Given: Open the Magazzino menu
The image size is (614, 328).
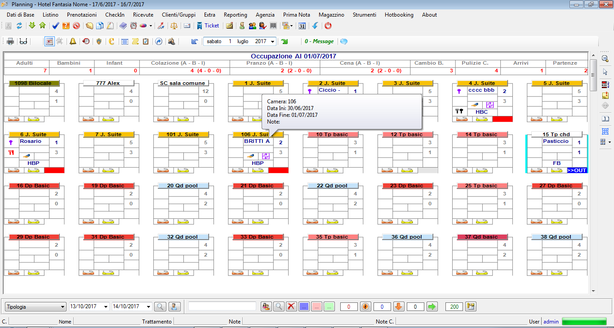Looking at the screenshot, I should tap(331, 15).
